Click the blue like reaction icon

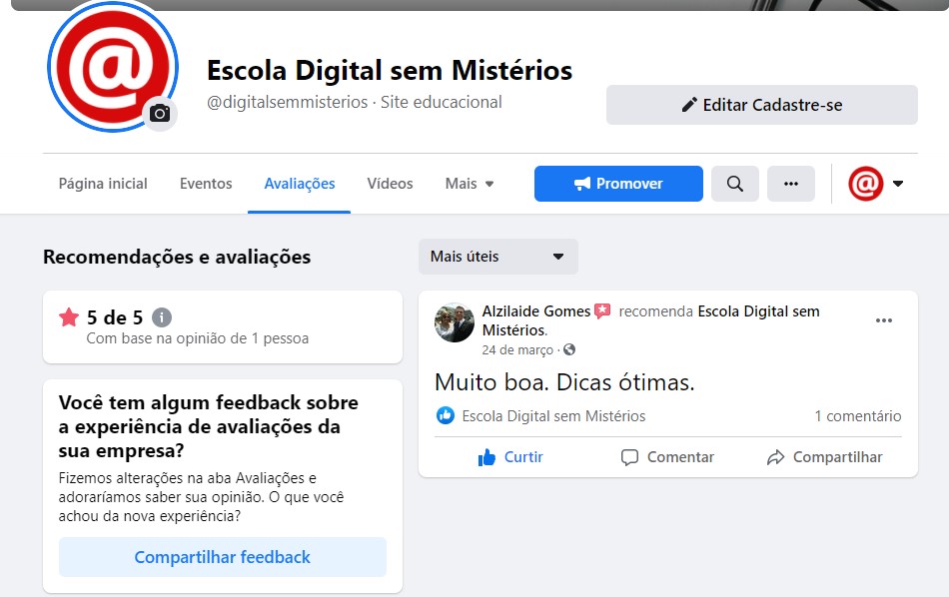(x=446, y=415)
